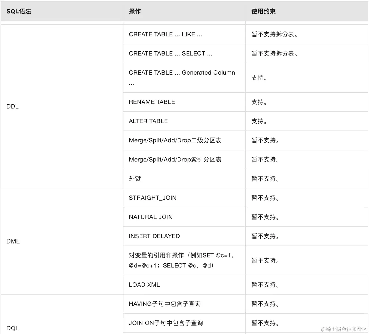The width and height of the screenshot is (369, 334).
Task: Click the CREATE TABLE ... LIKE row
Action: click(x=165, y=34)
